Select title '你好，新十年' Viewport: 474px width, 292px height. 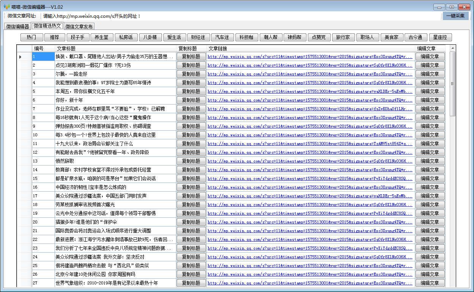[x=69, y=100]
